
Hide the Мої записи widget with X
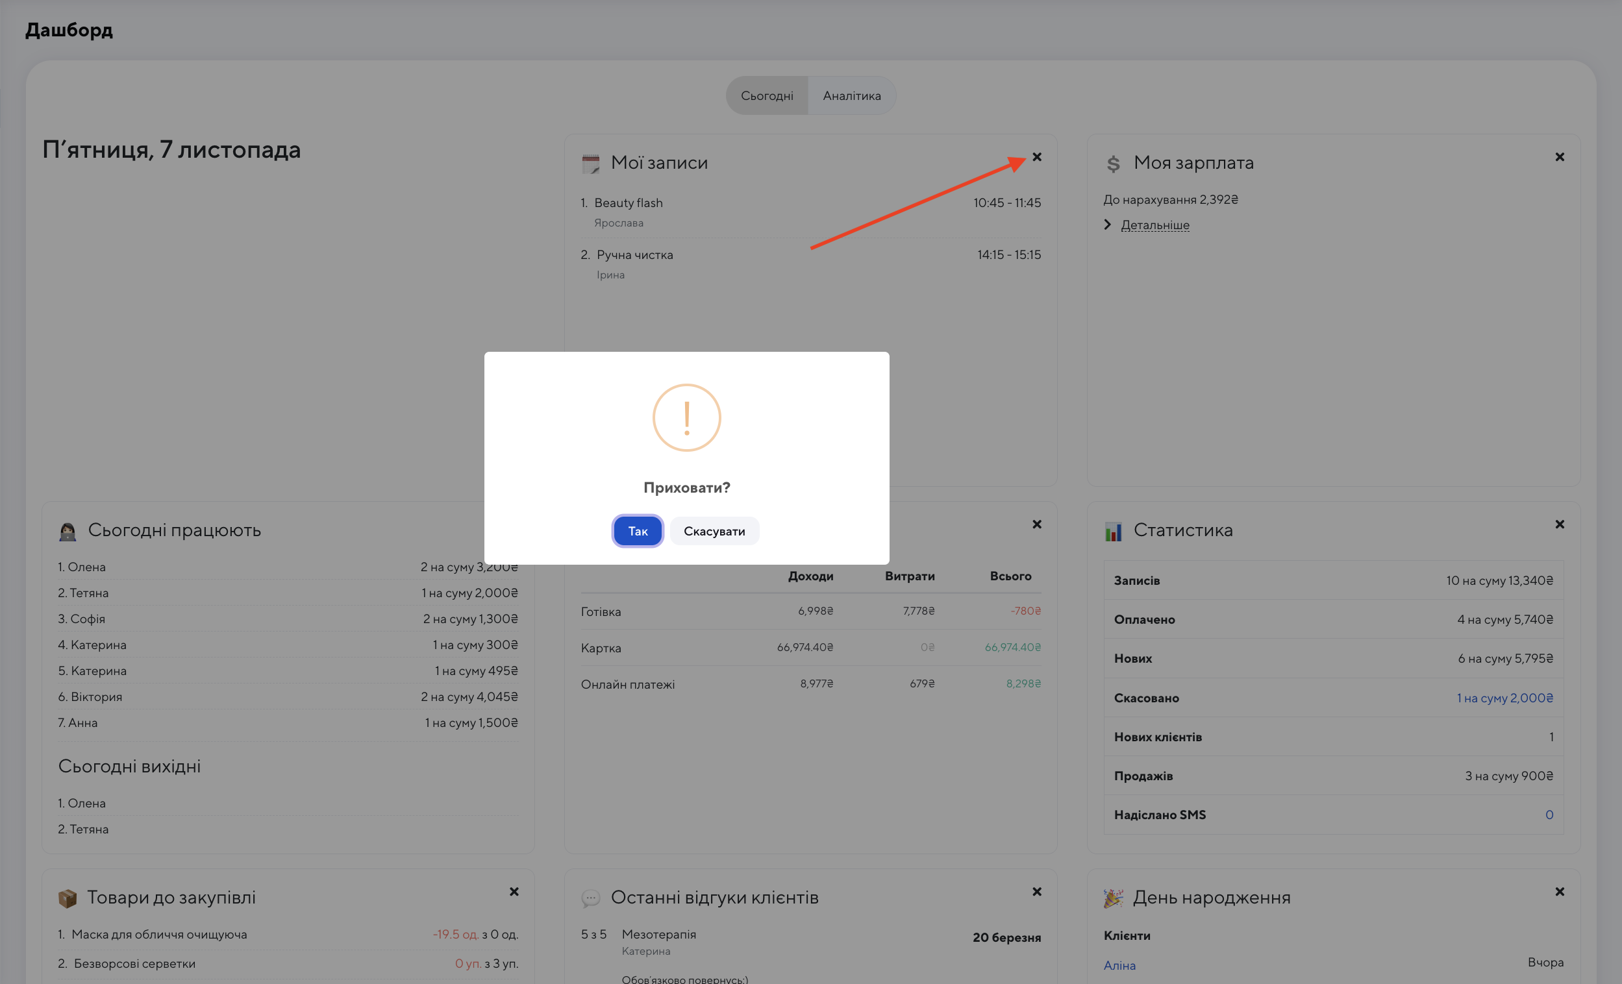(1037, 156)
